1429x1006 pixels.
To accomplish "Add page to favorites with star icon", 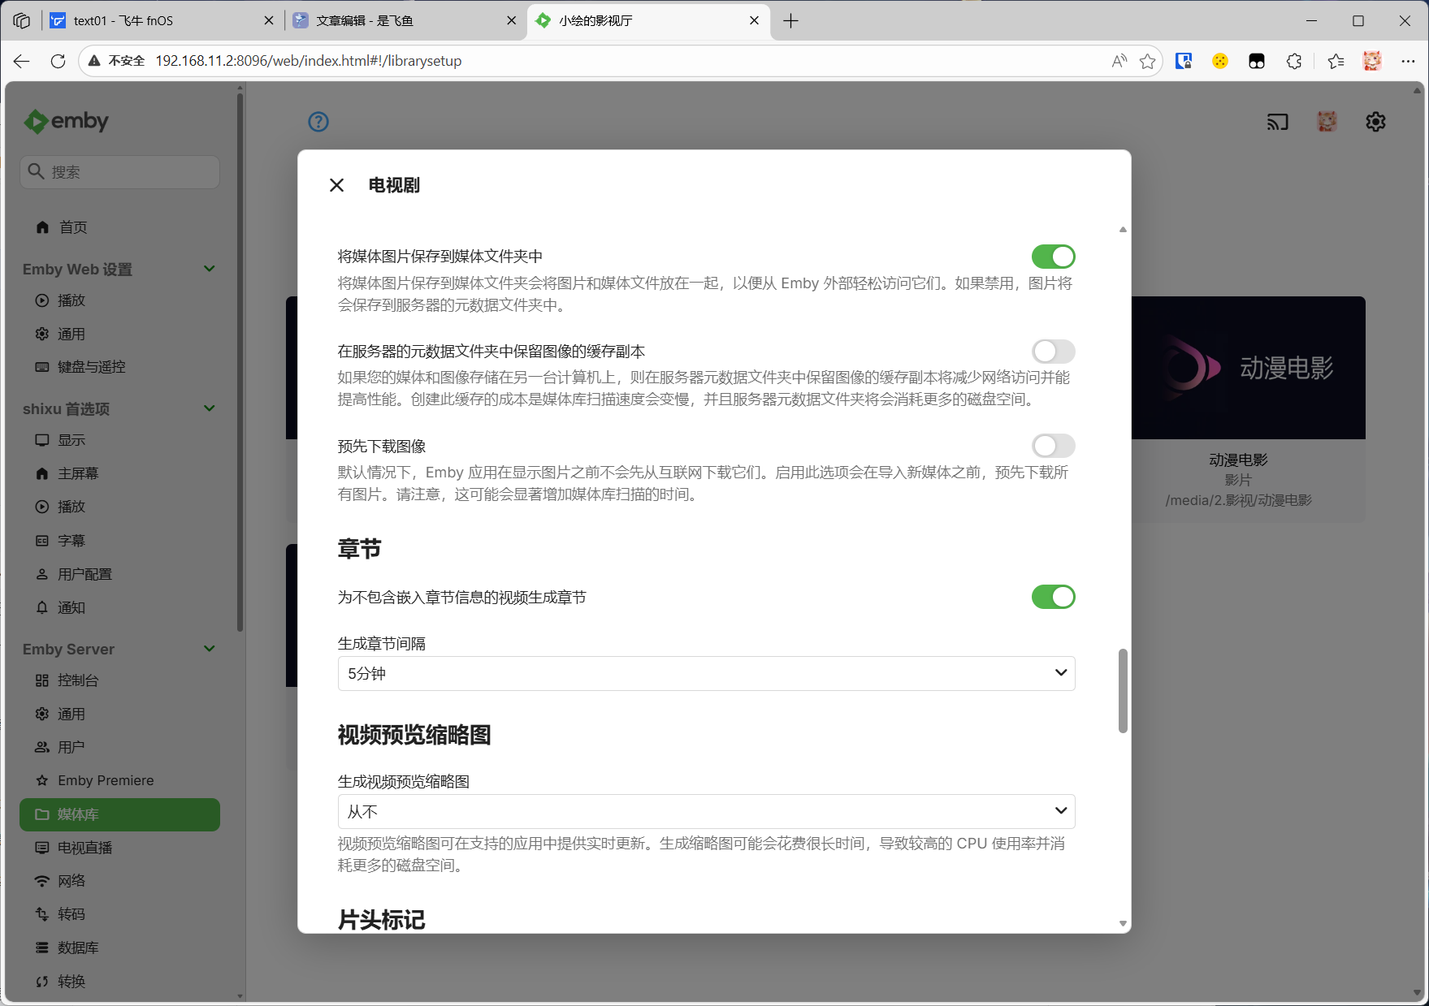I will click(x=1147, y=61).
